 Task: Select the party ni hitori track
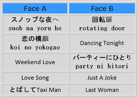point(102,62)
